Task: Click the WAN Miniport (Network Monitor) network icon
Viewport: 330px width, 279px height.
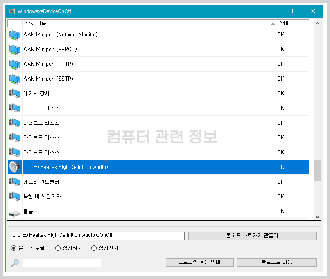Action: click(x=15, y=35)
